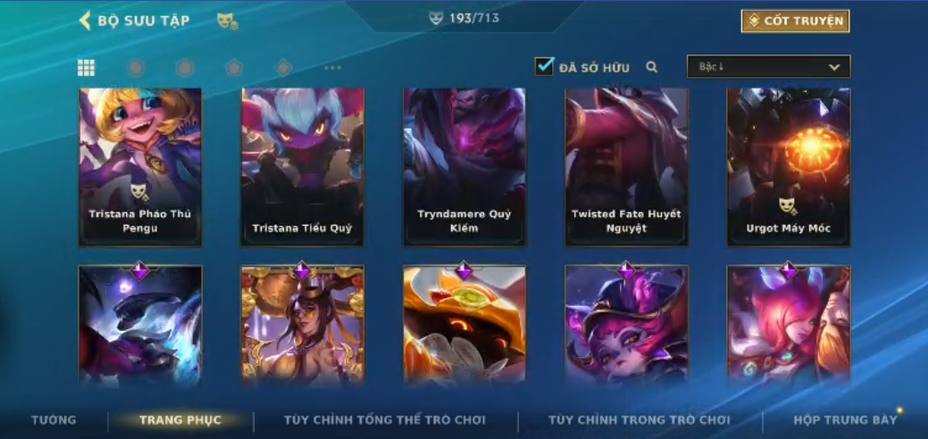Select the diamond rarity filter icon
This screenshot has height=439, width=928.
tap(284, 68)
